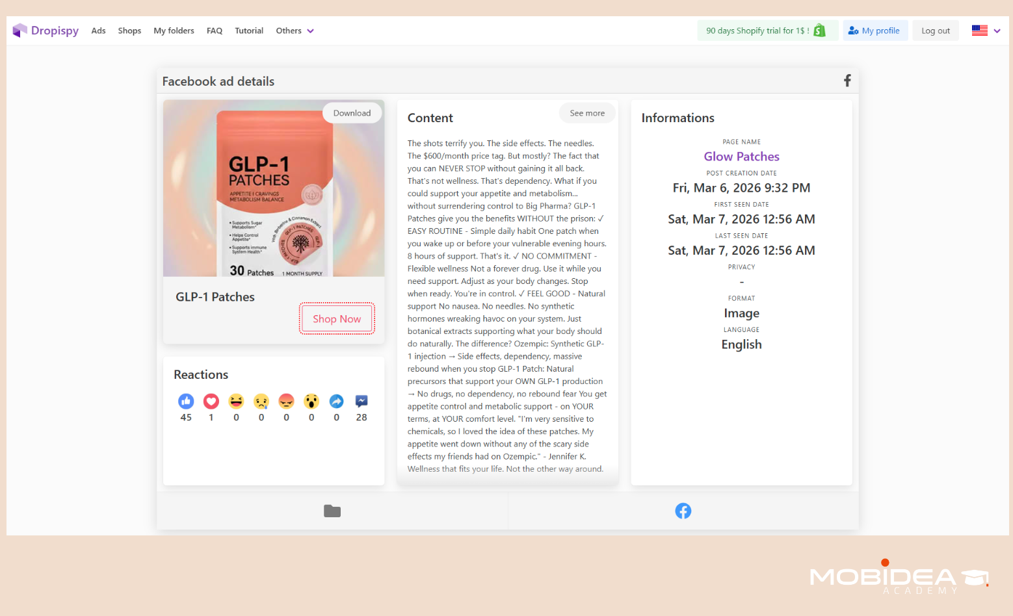Viewport: 1013px width, 616px height.
Task: Click the Shop Now button
Action: (336, 318)
